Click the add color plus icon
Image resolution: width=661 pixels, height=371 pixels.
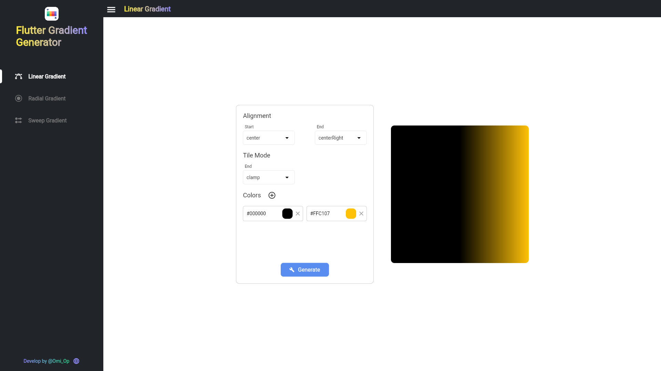tap(272, 195)
